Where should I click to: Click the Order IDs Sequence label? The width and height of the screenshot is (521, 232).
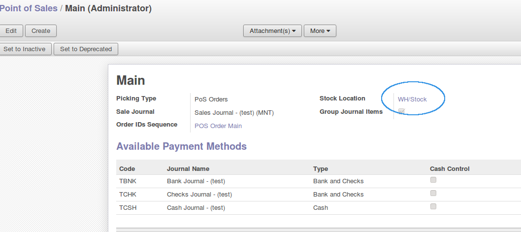[x=147, y=125]
